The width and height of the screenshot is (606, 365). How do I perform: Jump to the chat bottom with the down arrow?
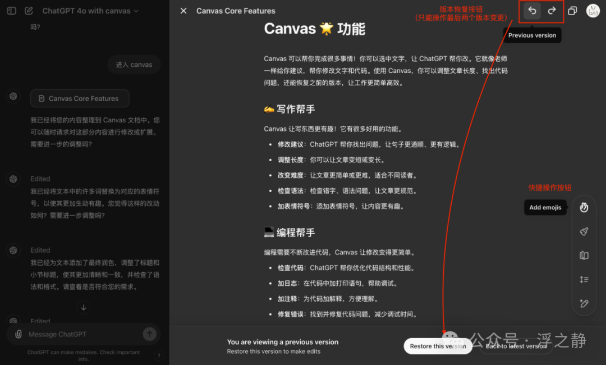pyautogui.click(x=84, y=308)
